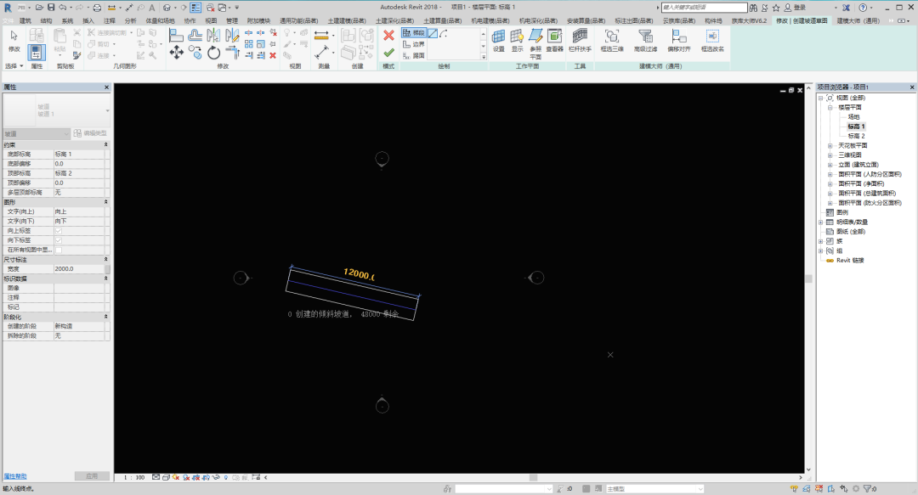Viewport: 918px width, 495px height.
Task: Switch to the 视图 ribbon tab
Action: [211, 20]
